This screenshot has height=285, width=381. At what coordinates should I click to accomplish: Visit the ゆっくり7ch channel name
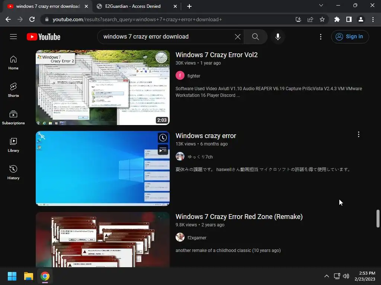pyautogui.click(x=200, y=157)
